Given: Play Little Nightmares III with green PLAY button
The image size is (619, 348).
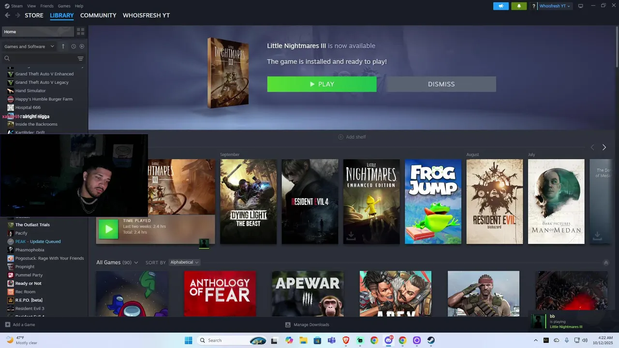Looking at the screenshot, I should point(322,84).
